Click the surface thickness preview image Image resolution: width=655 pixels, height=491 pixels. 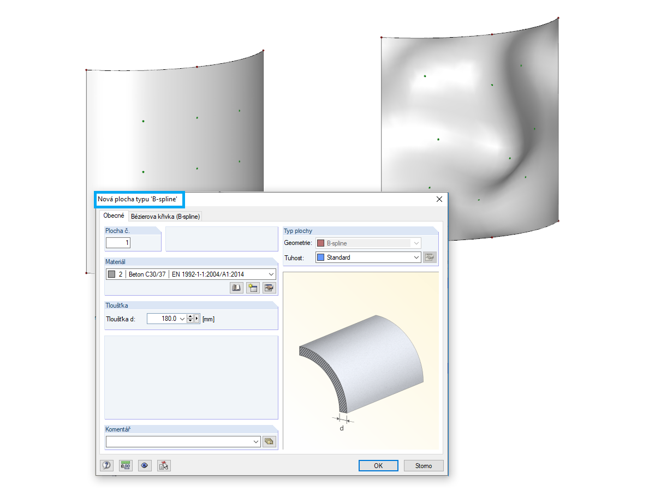[x=361, y=361]
